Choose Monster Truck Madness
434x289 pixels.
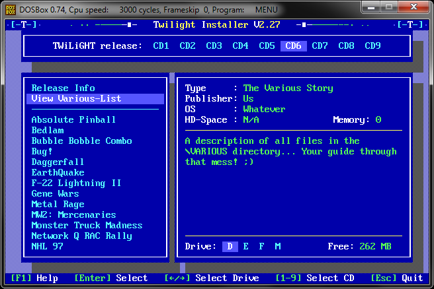(x=87, y=225)
